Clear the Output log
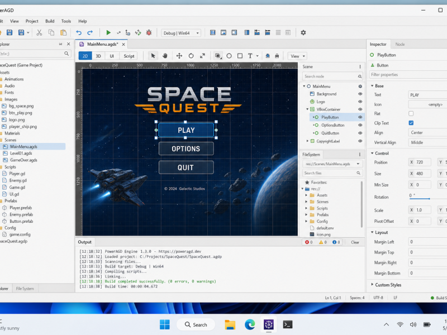The height and width of the screenshot is (335, 447). click(355, 242)
